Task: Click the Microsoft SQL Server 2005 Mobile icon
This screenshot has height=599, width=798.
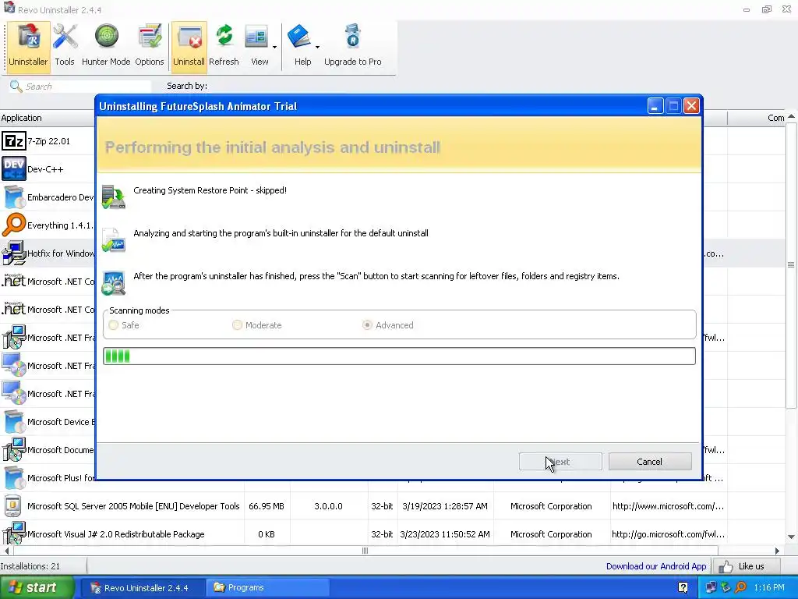Action: 12,505
